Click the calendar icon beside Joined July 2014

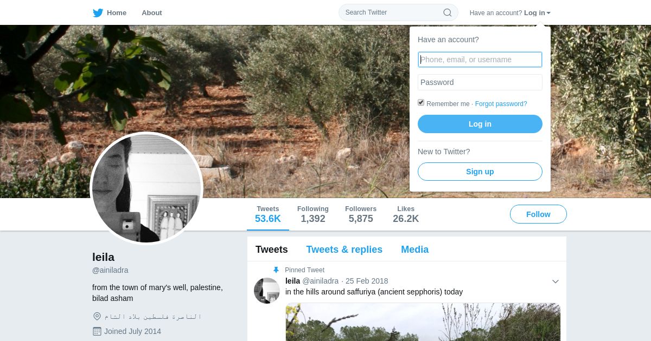click(97, 331)
